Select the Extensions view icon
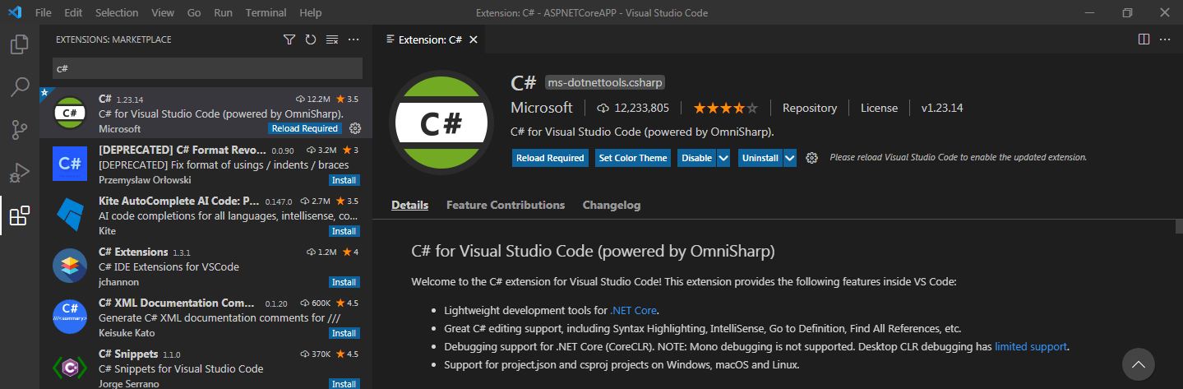 point(20,215)
